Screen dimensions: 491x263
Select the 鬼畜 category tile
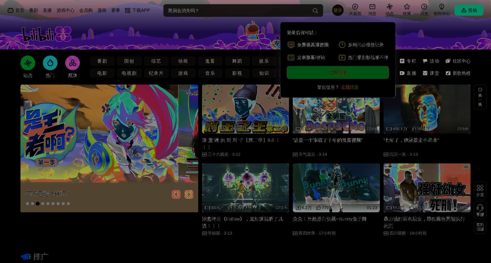(x=210, y=61)
